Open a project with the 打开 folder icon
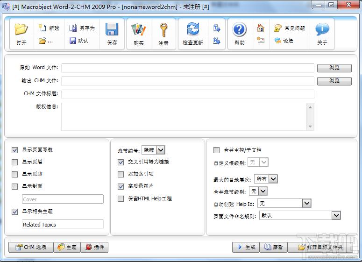The image size is (362, 262). pyautogui.click(x=21, y=34)
